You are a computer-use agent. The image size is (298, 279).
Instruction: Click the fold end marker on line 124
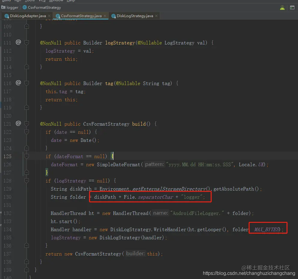pyautogui.click(x=26, y=148)
